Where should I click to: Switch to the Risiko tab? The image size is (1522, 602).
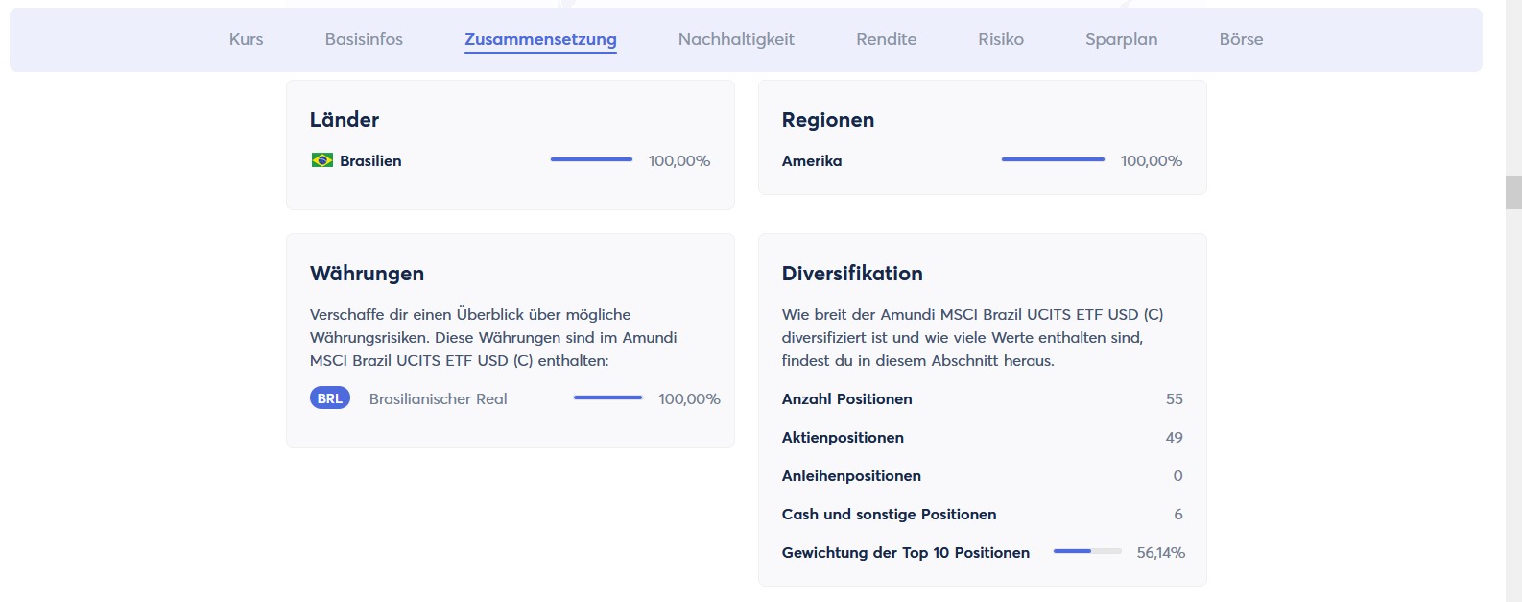click(1001, 39)
